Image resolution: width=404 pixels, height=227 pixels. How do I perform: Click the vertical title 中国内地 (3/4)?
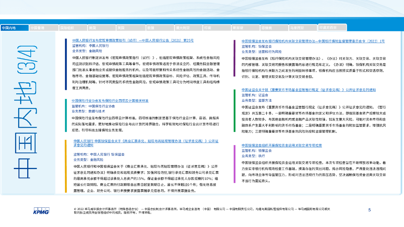point(26,112)
